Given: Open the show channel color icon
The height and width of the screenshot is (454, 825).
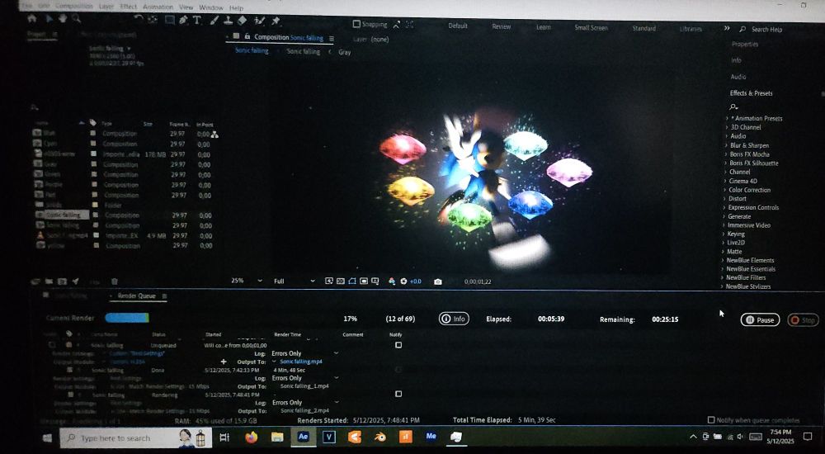Looking at the screenshot, I should coord(392,281).
